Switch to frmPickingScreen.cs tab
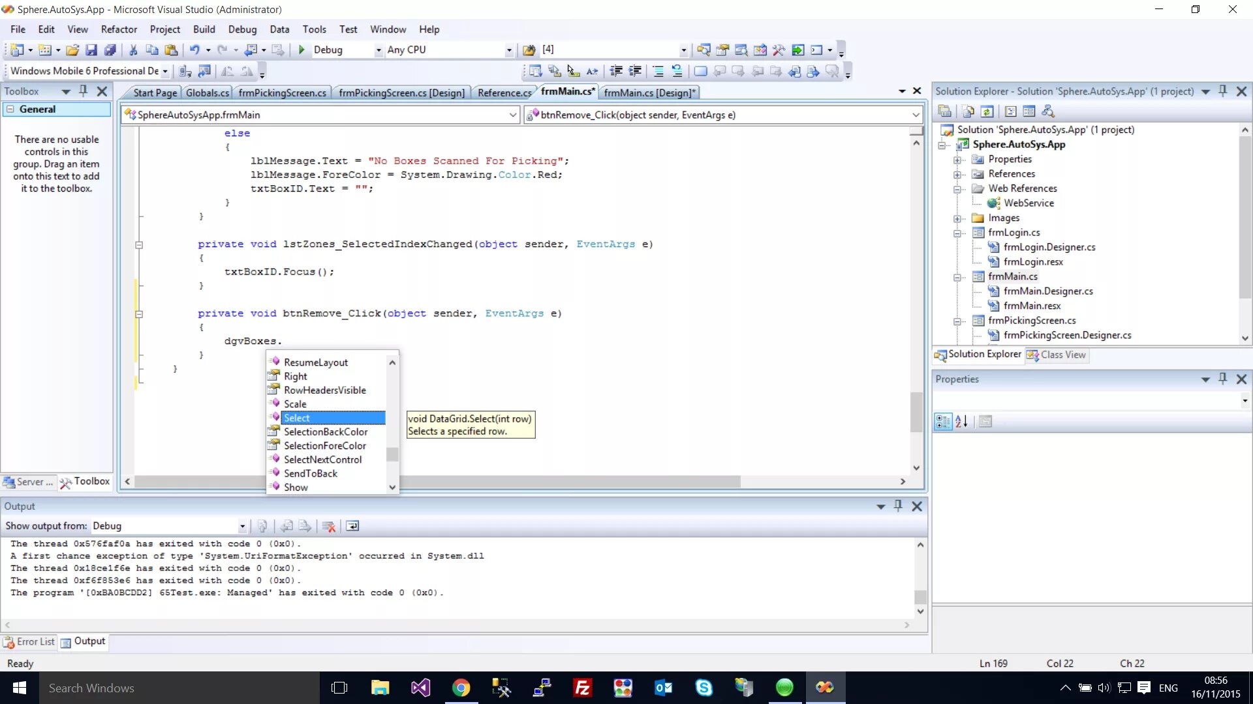This screenshot has width=1253, height=704. coord(283,93)
